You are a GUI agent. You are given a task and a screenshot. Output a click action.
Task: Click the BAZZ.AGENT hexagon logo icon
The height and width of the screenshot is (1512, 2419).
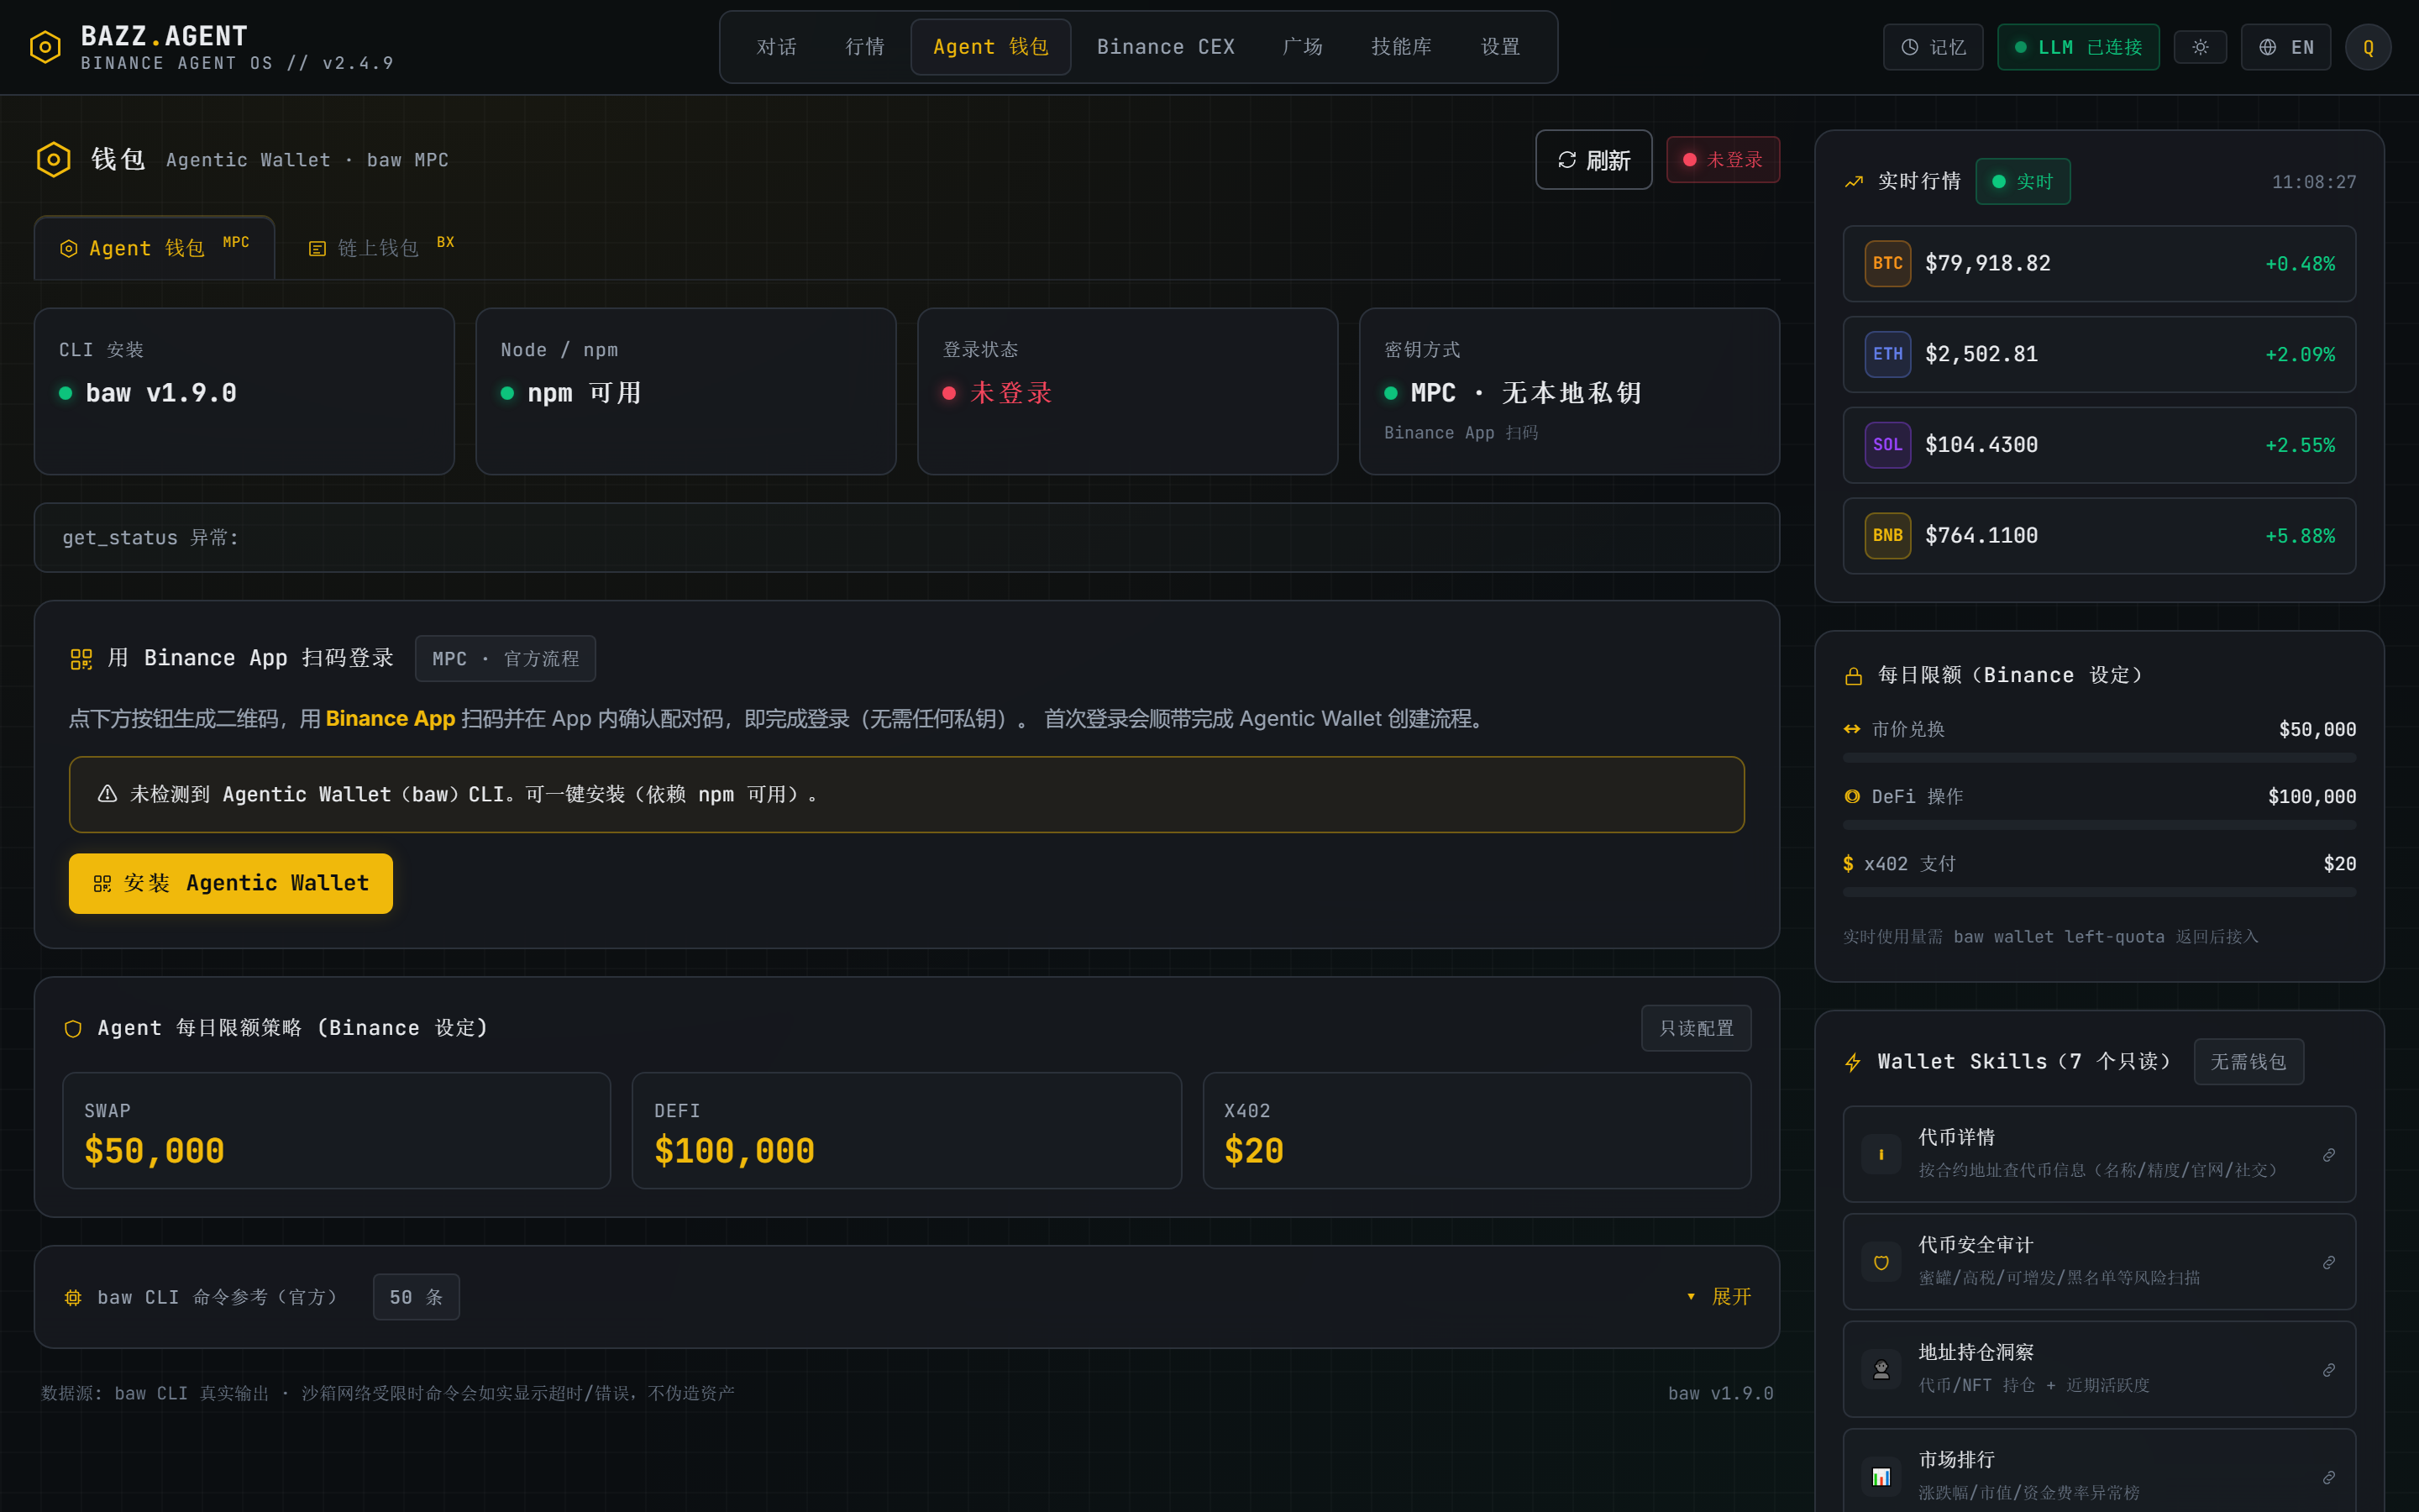click(x=45, y=47)
